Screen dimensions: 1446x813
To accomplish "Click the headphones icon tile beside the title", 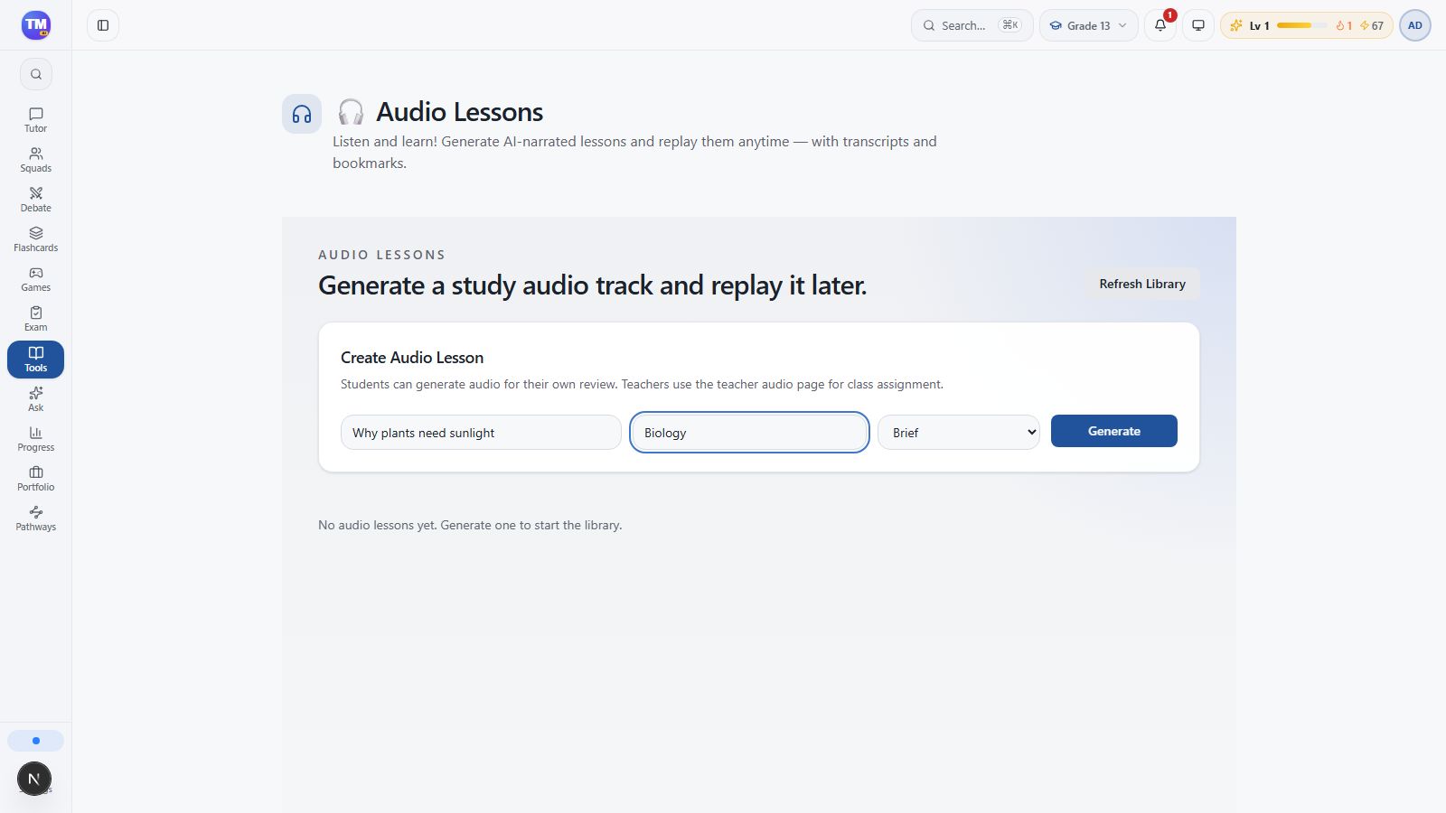I will (x=302, y=114).
